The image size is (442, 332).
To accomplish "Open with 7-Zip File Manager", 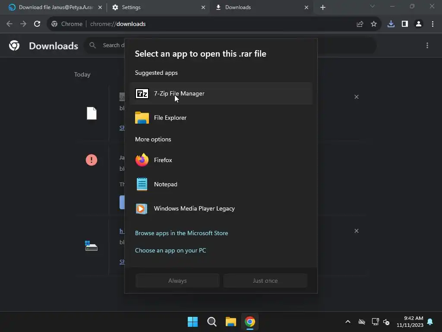I will 221,93.
